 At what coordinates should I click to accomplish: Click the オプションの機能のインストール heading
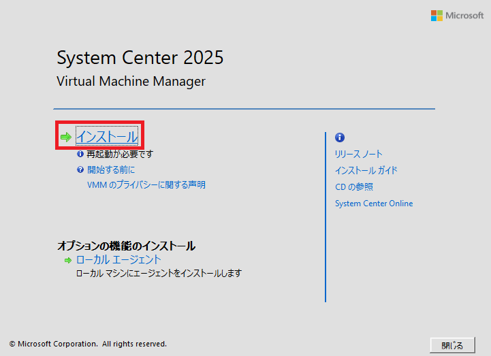pyautogui.click(x=126, y=246)
